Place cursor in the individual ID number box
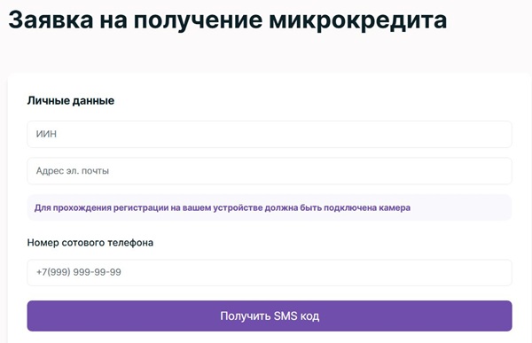Screen dimensions: 532x343 coord(270,135)
